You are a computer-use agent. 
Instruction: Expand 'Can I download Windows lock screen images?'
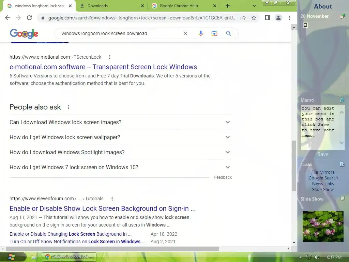pos(121,122)
